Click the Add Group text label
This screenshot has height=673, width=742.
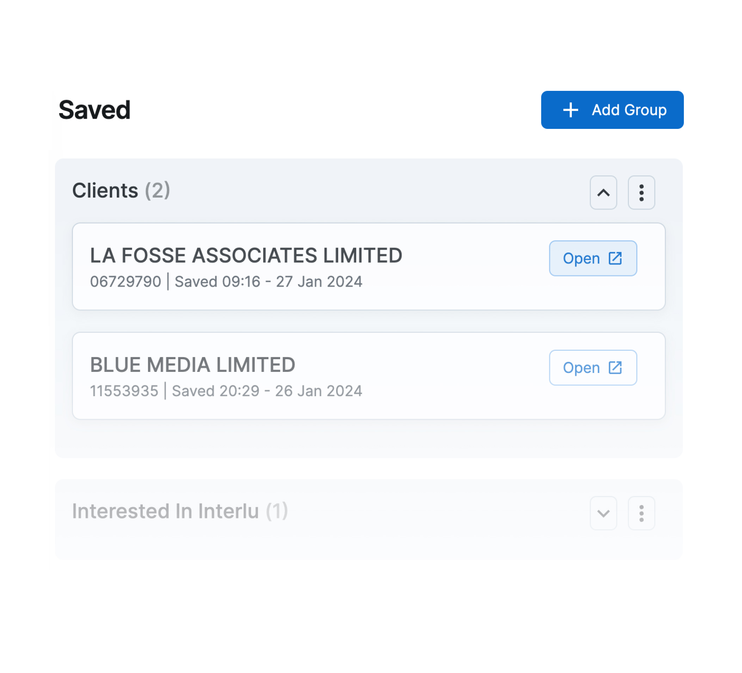[629, 110]
